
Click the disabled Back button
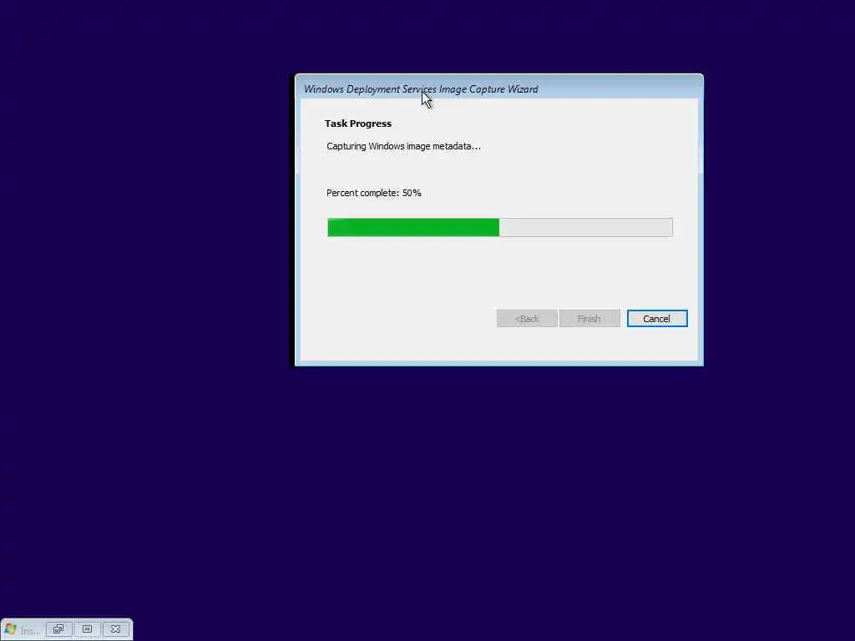(527, 319)
